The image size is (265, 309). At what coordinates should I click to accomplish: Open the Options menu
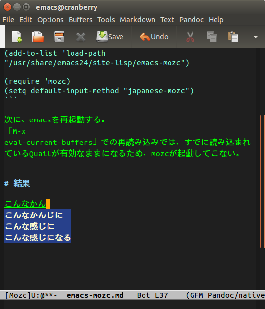click(x=50, y=20)
